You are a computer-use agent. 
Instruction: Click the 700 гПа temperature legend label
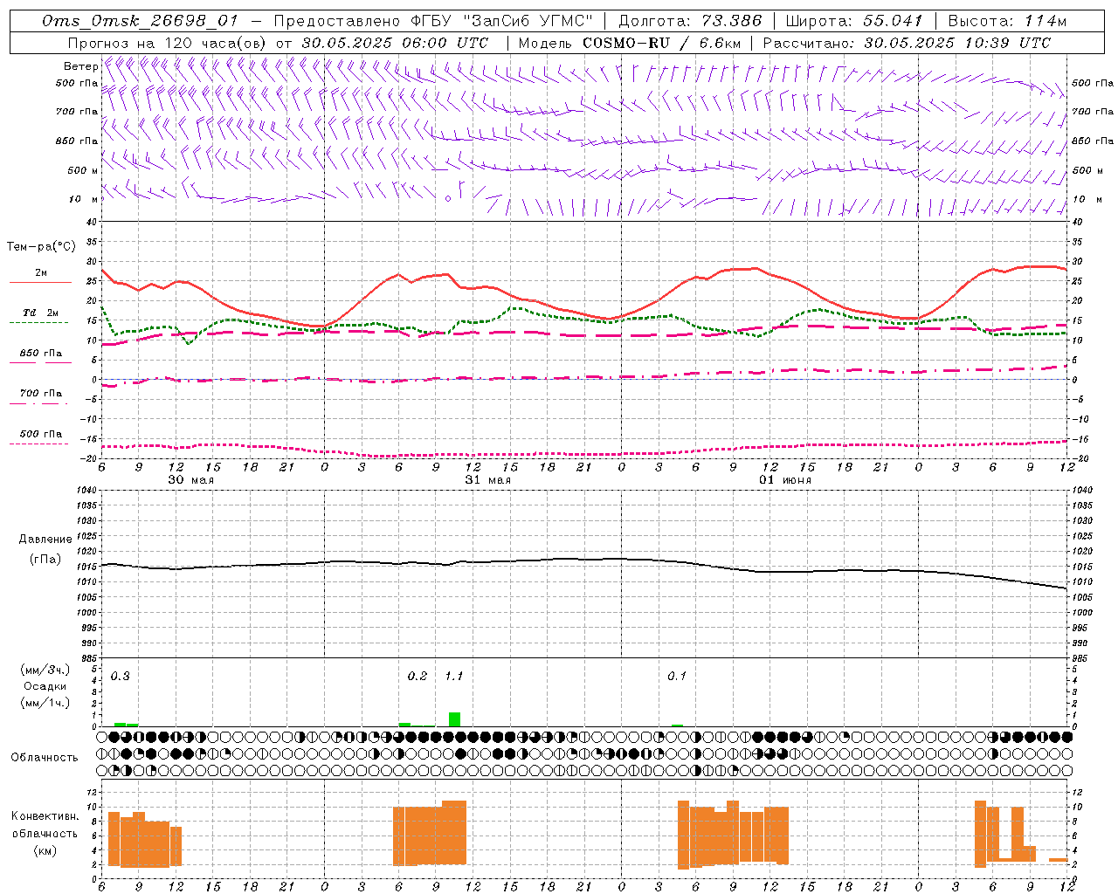click(41, 394)
